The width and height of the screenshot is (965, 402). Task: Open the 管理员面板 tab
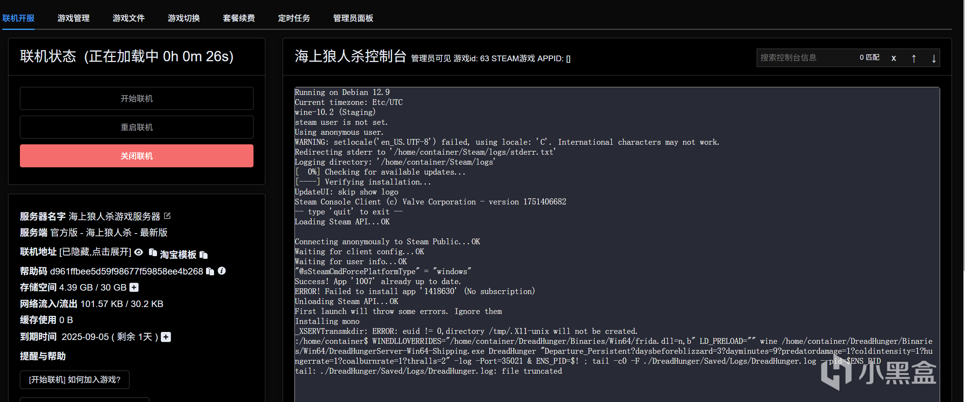click(x=353, y=18)
